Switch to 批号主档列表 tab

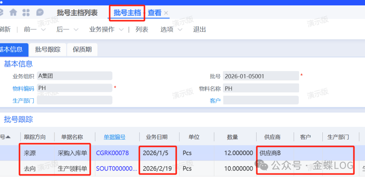point(77,13)
